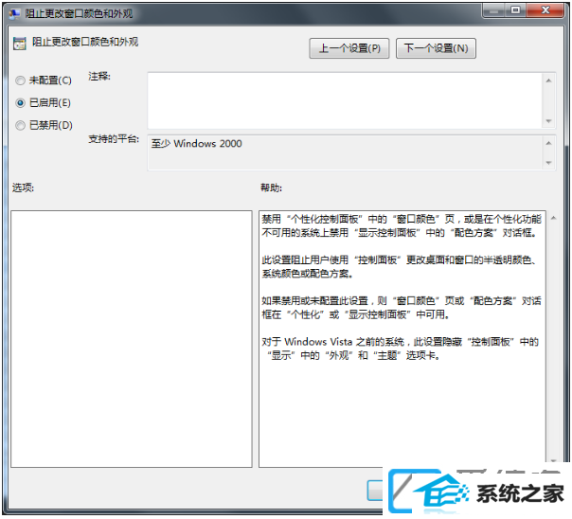This screenshot has height=519, width=572.
Task: Click the text 至少 Windows 2000
Action: [x=197, y=144]
